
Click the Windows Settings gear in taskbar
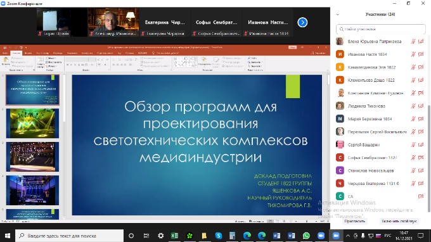[161, 236]
